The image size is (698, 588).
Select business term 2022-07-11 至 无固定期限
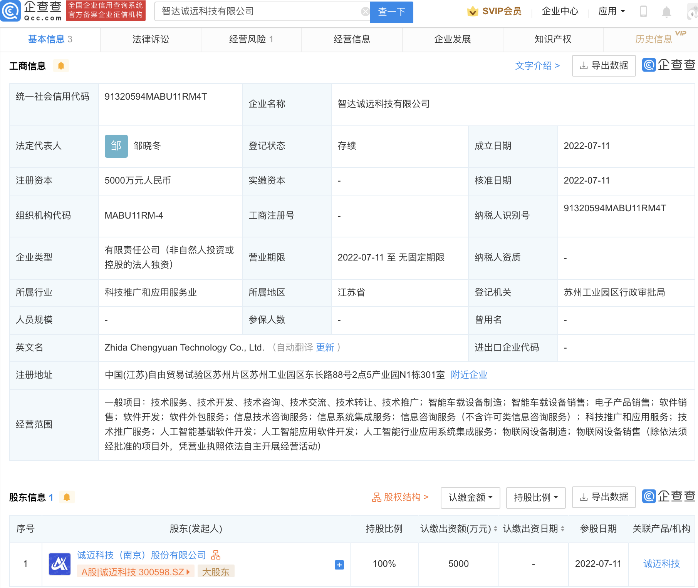391,257
